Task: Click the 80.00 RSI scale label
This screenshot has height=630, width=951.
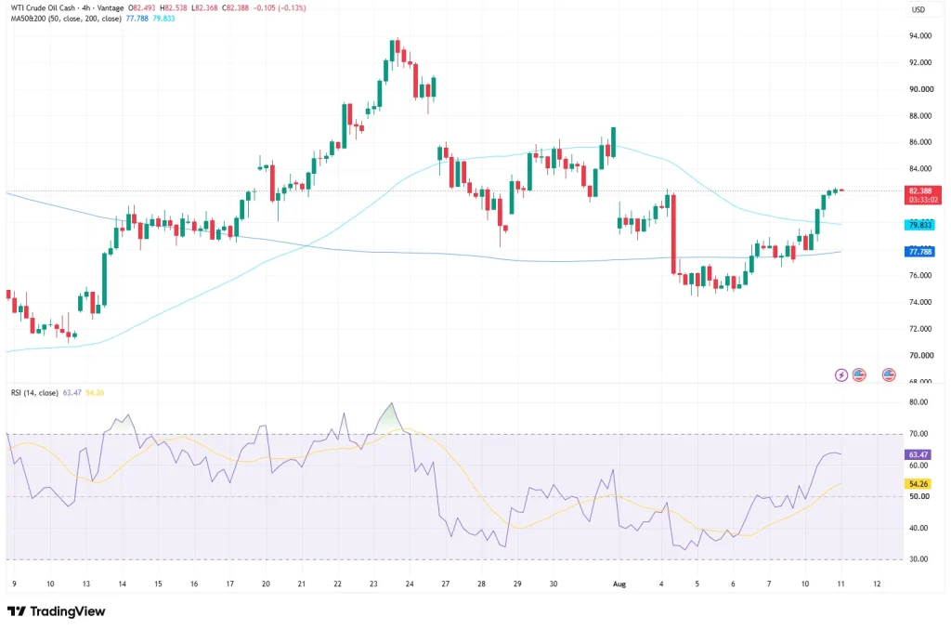Action: click(x=918, y=401)
